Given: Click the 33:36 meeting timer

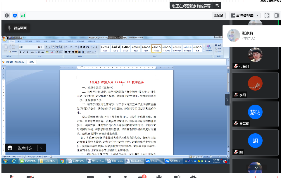Looking at the screenshot, I should (219, 15).
